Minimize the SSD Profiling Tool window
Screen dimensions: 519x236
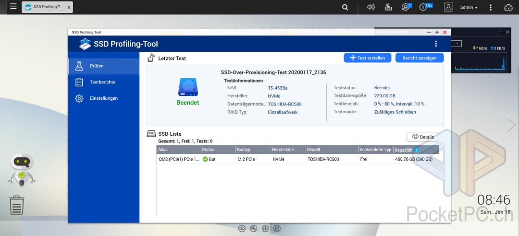coord(429,32)
